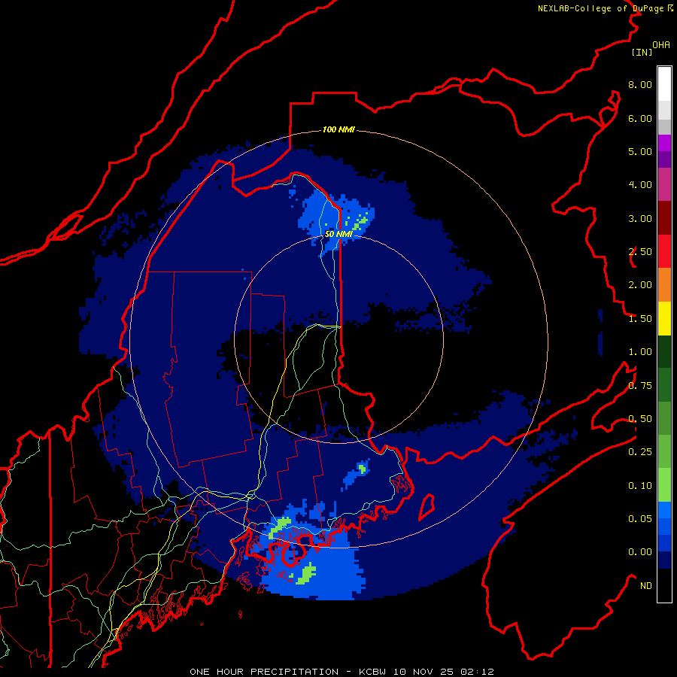Image resolution: width=677 pixels, height=677 pixels.
Task: Pick the yellow swatch above 1.50
Action: [664, 318]
